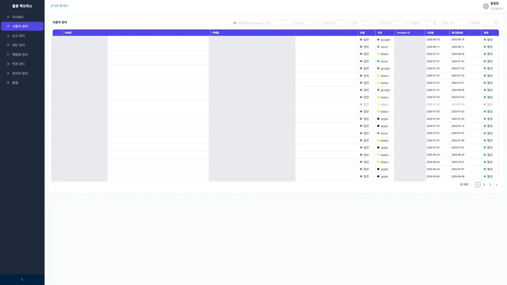This screenshot has height=285, width=507.
Task: Click the 최근접속일 value 2026-07-06
Action: [458, 141]
